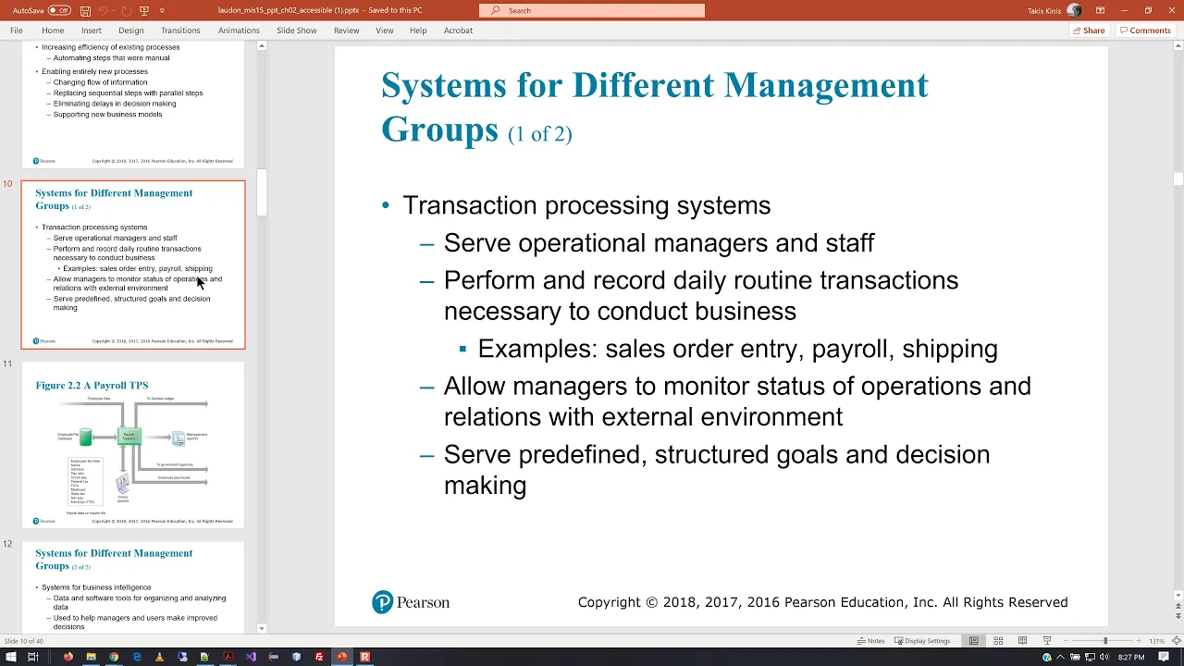The height and width of the screenshot is (666, 1184).
Task: Open the 8:27 PM taskbar clock
Action: point(1131,657)
